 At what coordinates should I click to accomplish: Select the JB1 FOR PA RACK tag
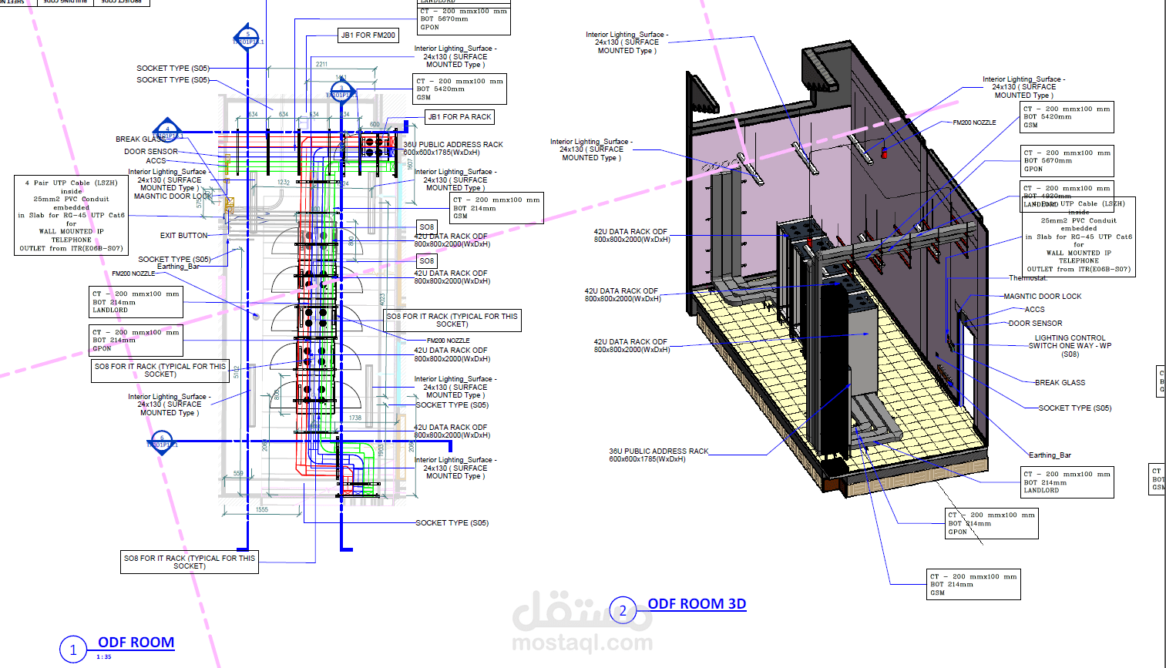(459, 117)
